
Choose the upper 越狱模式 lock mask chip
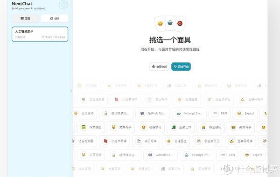[x=116, y=113]
